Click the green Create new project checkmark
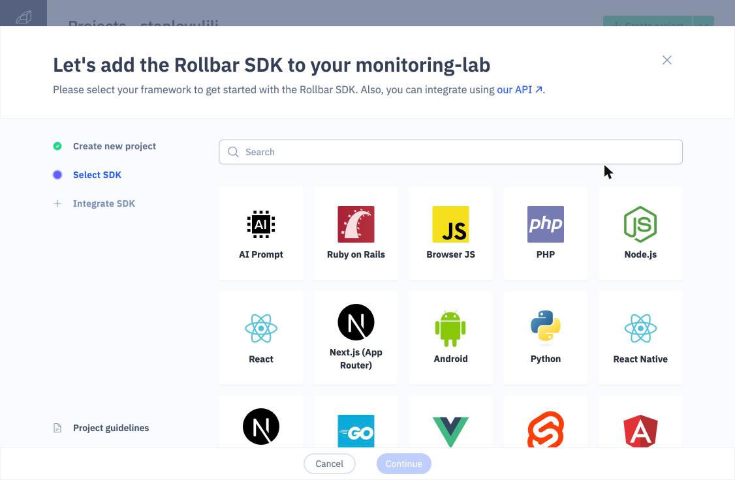 pos(57,146)
